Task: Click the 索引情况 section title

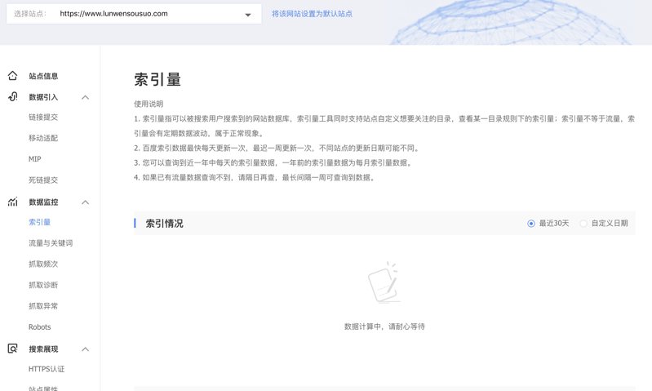Action: click(164, 224)
